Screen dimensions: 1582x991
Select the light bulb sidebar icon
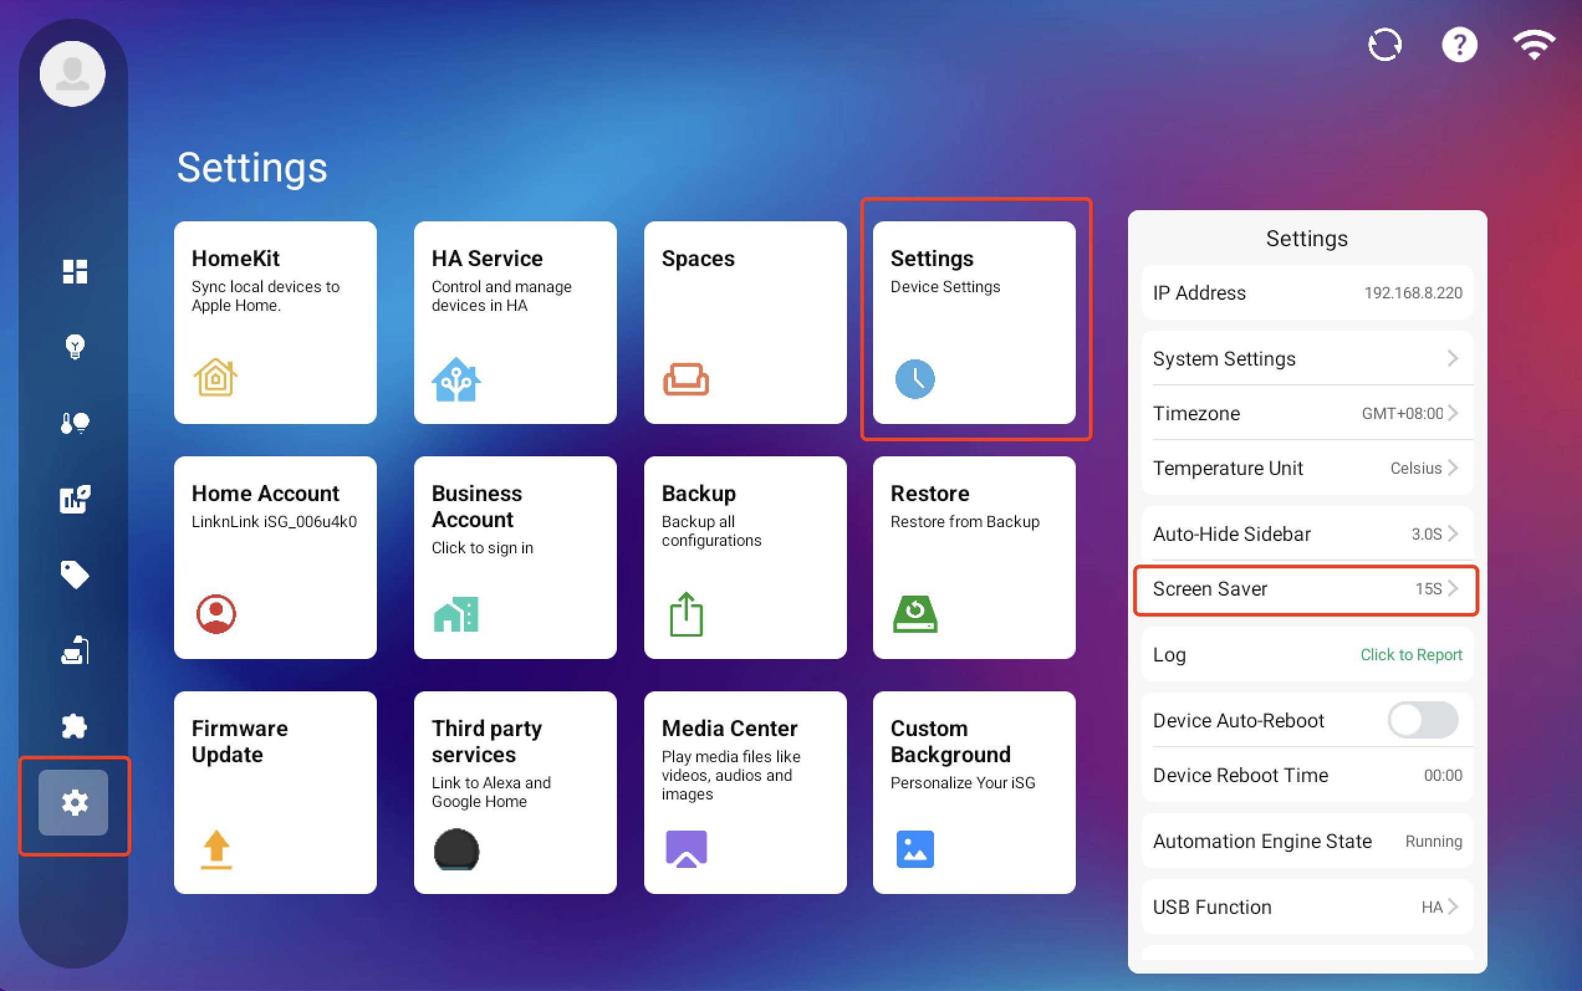click(75, 347)
